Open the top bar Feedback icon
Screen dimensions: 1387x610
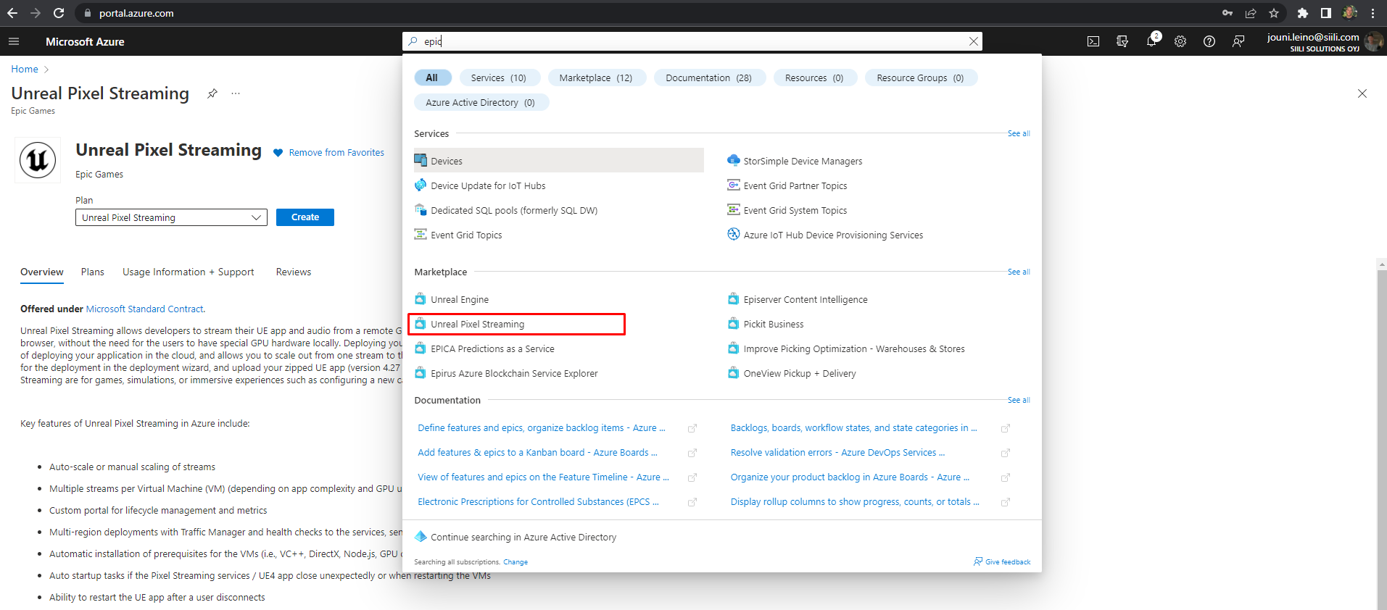tap(1238, 41)
